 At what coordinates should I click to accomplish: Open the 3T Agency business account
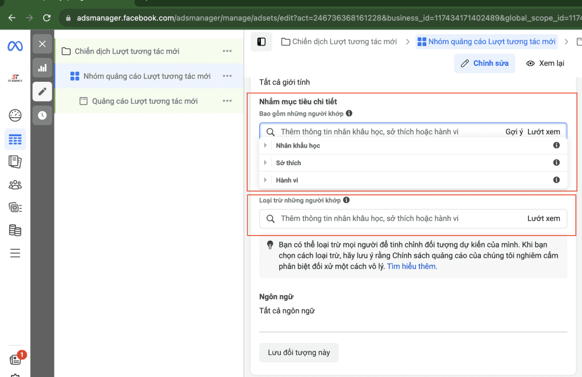click(15, 78)
